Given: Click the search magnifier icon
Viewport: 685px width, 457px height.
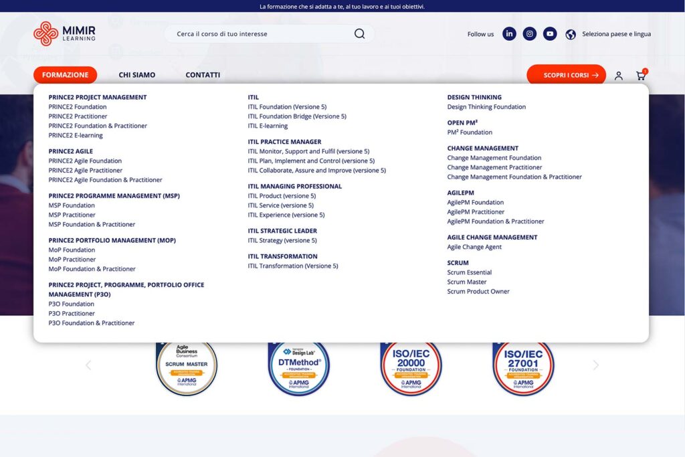Looking at the screenshot, I should 359,33.
